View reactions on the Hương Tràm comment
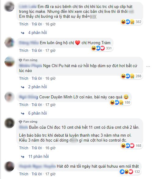Screen dimensions: 153x179 [x=102, y=48]
